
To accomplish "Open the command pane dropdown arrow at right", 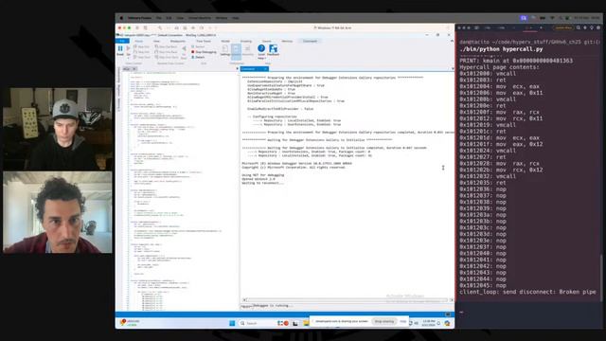I will tap(453, 69).
